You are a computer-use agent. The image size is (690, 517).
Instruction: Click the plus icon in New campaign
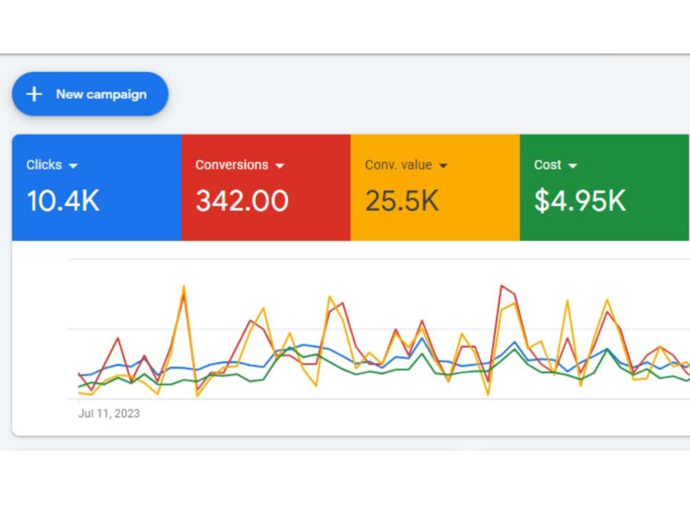click(x=34, y=94)
